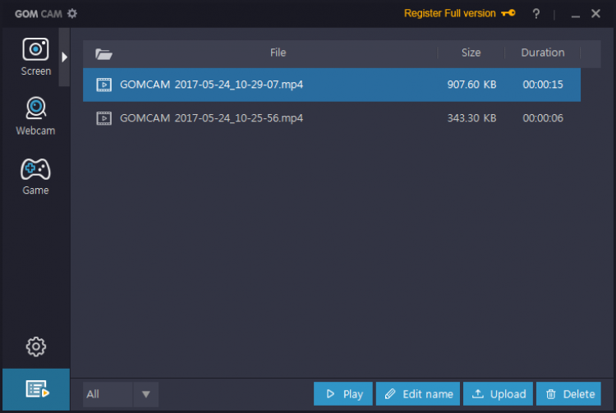616x413 pixels.
Task: Click the 343.30 KB size cell
Action: click(x=471, y=118)
